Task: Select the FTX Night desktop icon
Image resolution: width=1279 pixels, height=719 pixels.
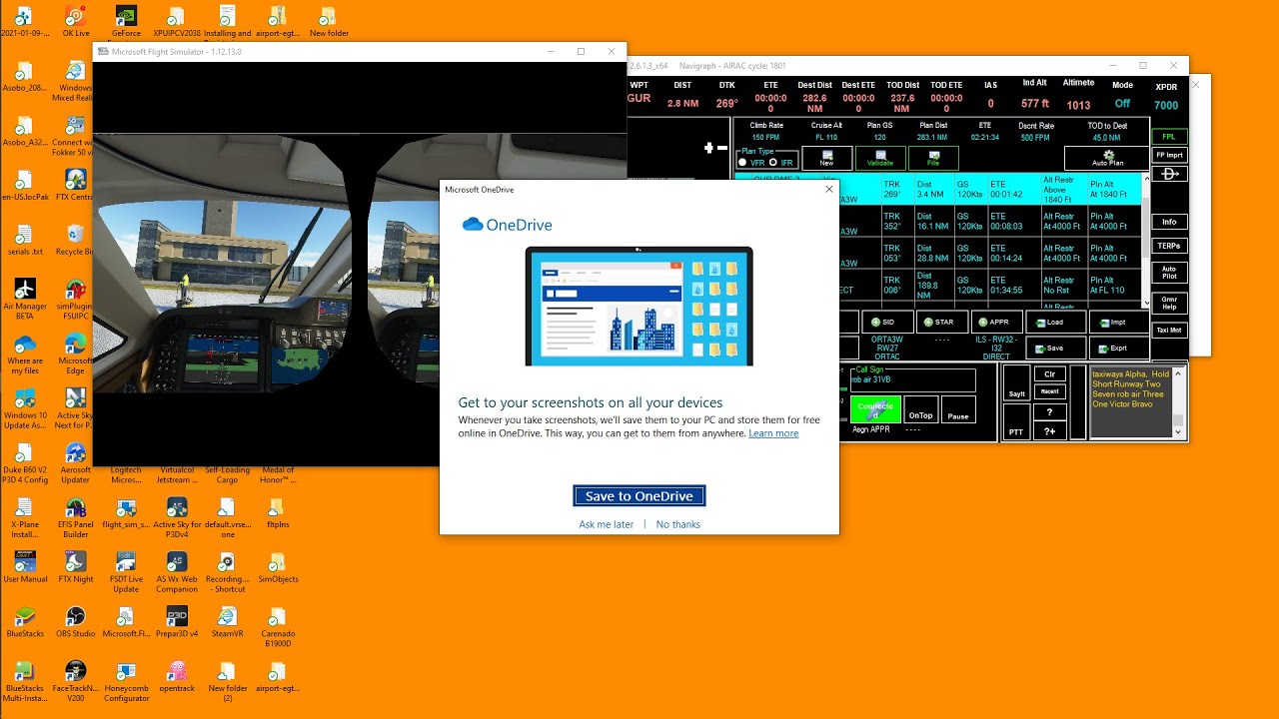Action: (76, 567)
